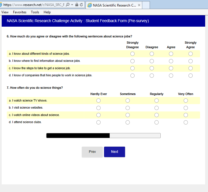The width and height of the screenshot is (208, 192).
Task: Click the search magnifier icon in address bar
Action: pyautogui.click(x=68, y=5)
